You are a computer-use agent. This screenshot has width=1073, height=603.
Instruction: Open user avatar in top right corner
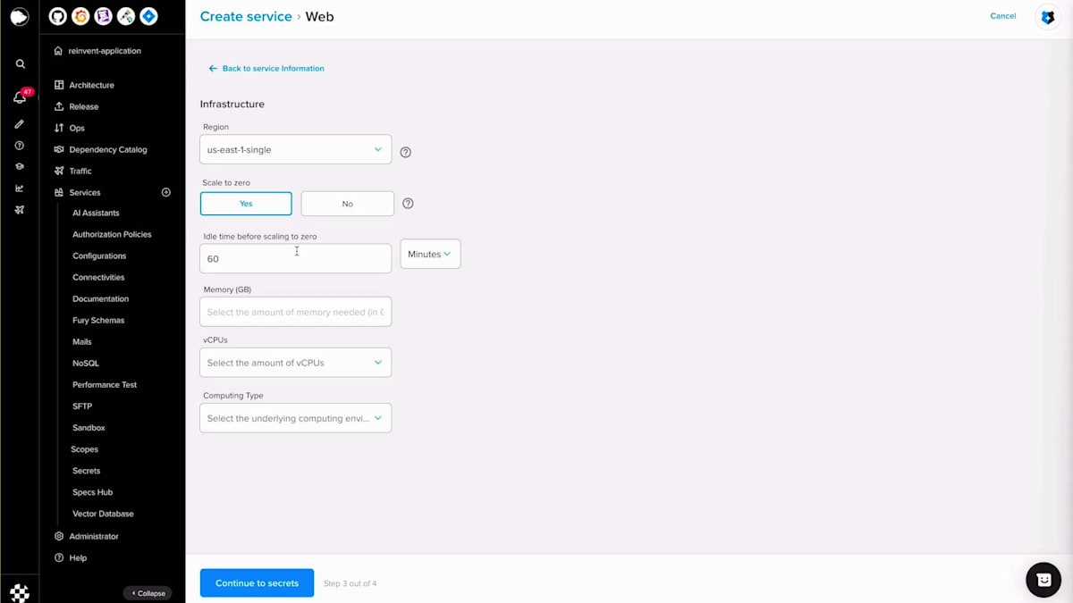click(1048, 17)
